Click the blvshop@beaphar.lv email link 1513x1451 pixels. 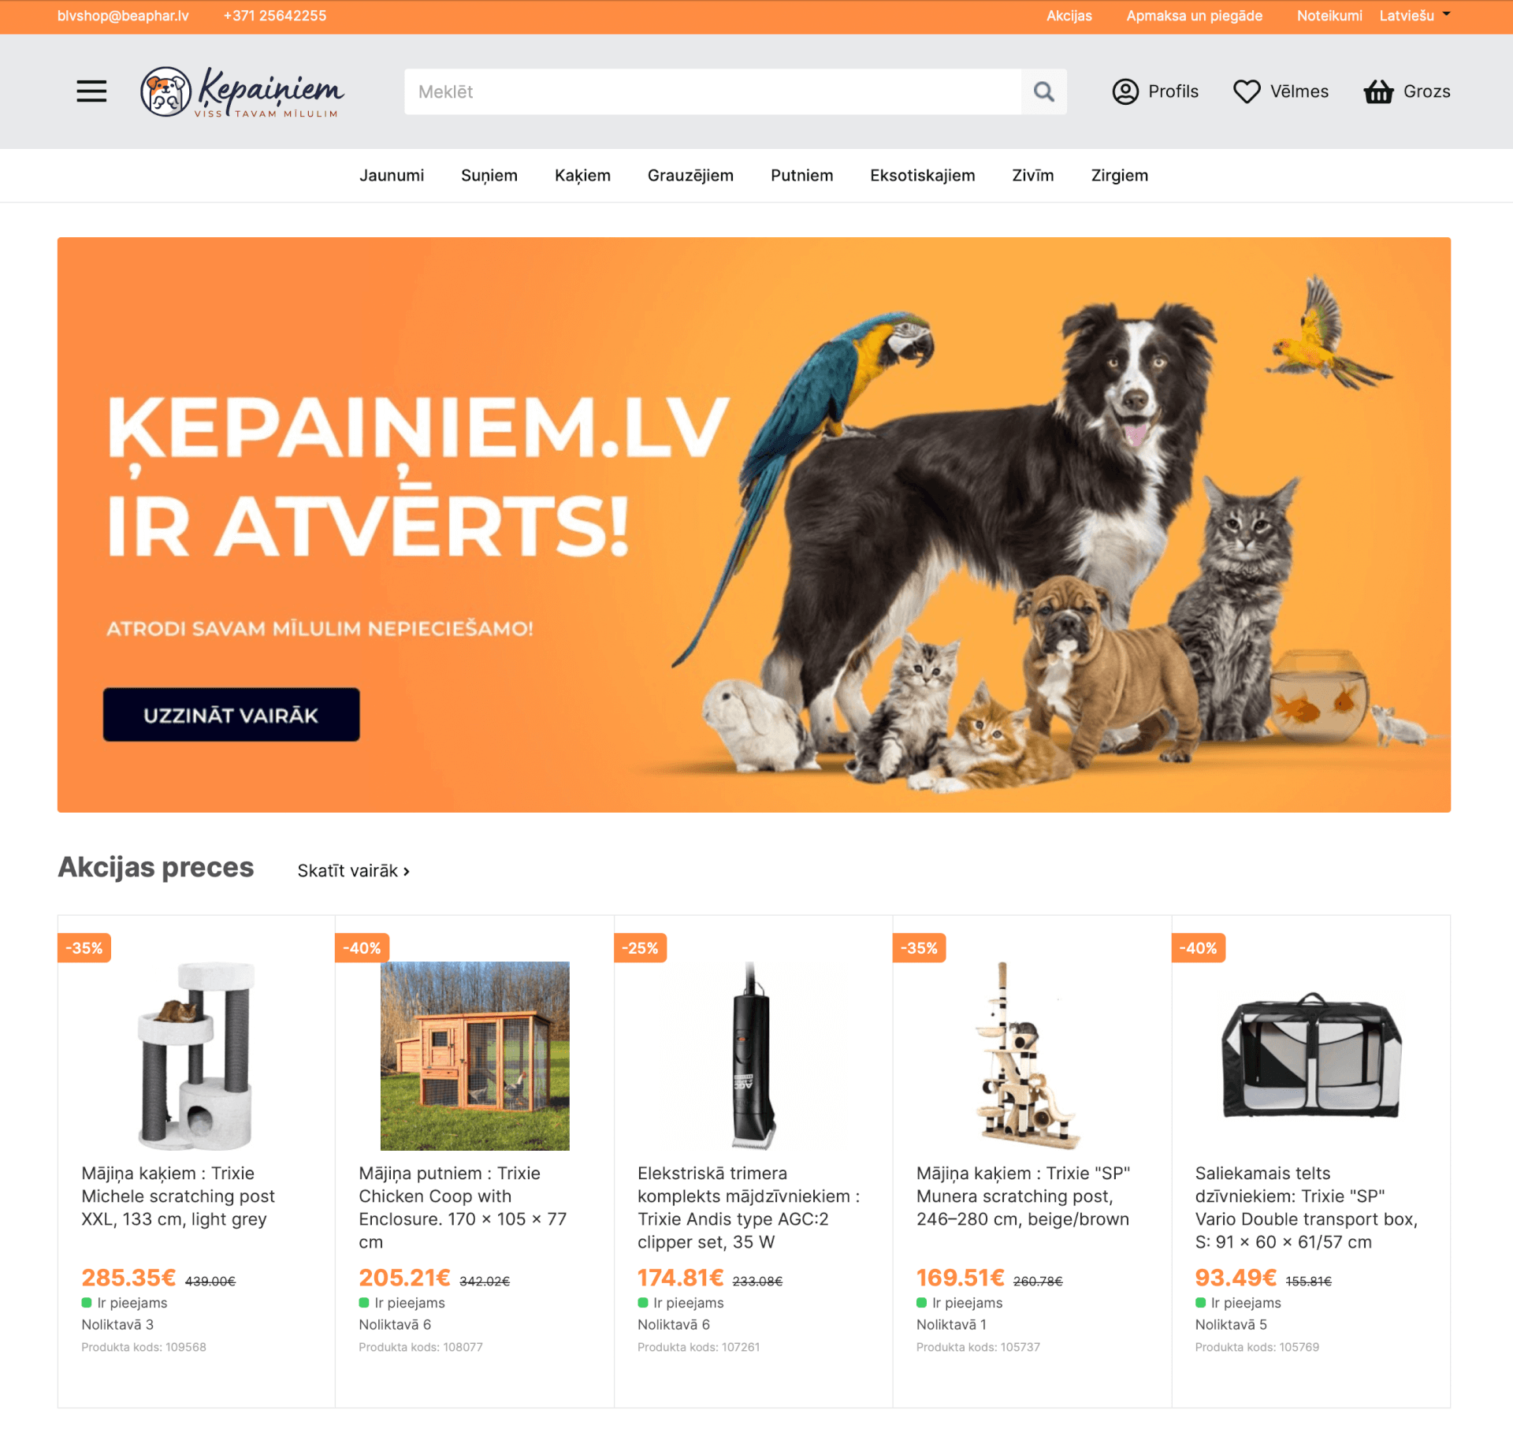123,16
